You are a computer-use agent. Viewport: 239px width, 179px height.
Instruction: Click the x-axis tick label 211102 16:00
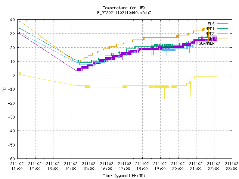click(106, 166)
